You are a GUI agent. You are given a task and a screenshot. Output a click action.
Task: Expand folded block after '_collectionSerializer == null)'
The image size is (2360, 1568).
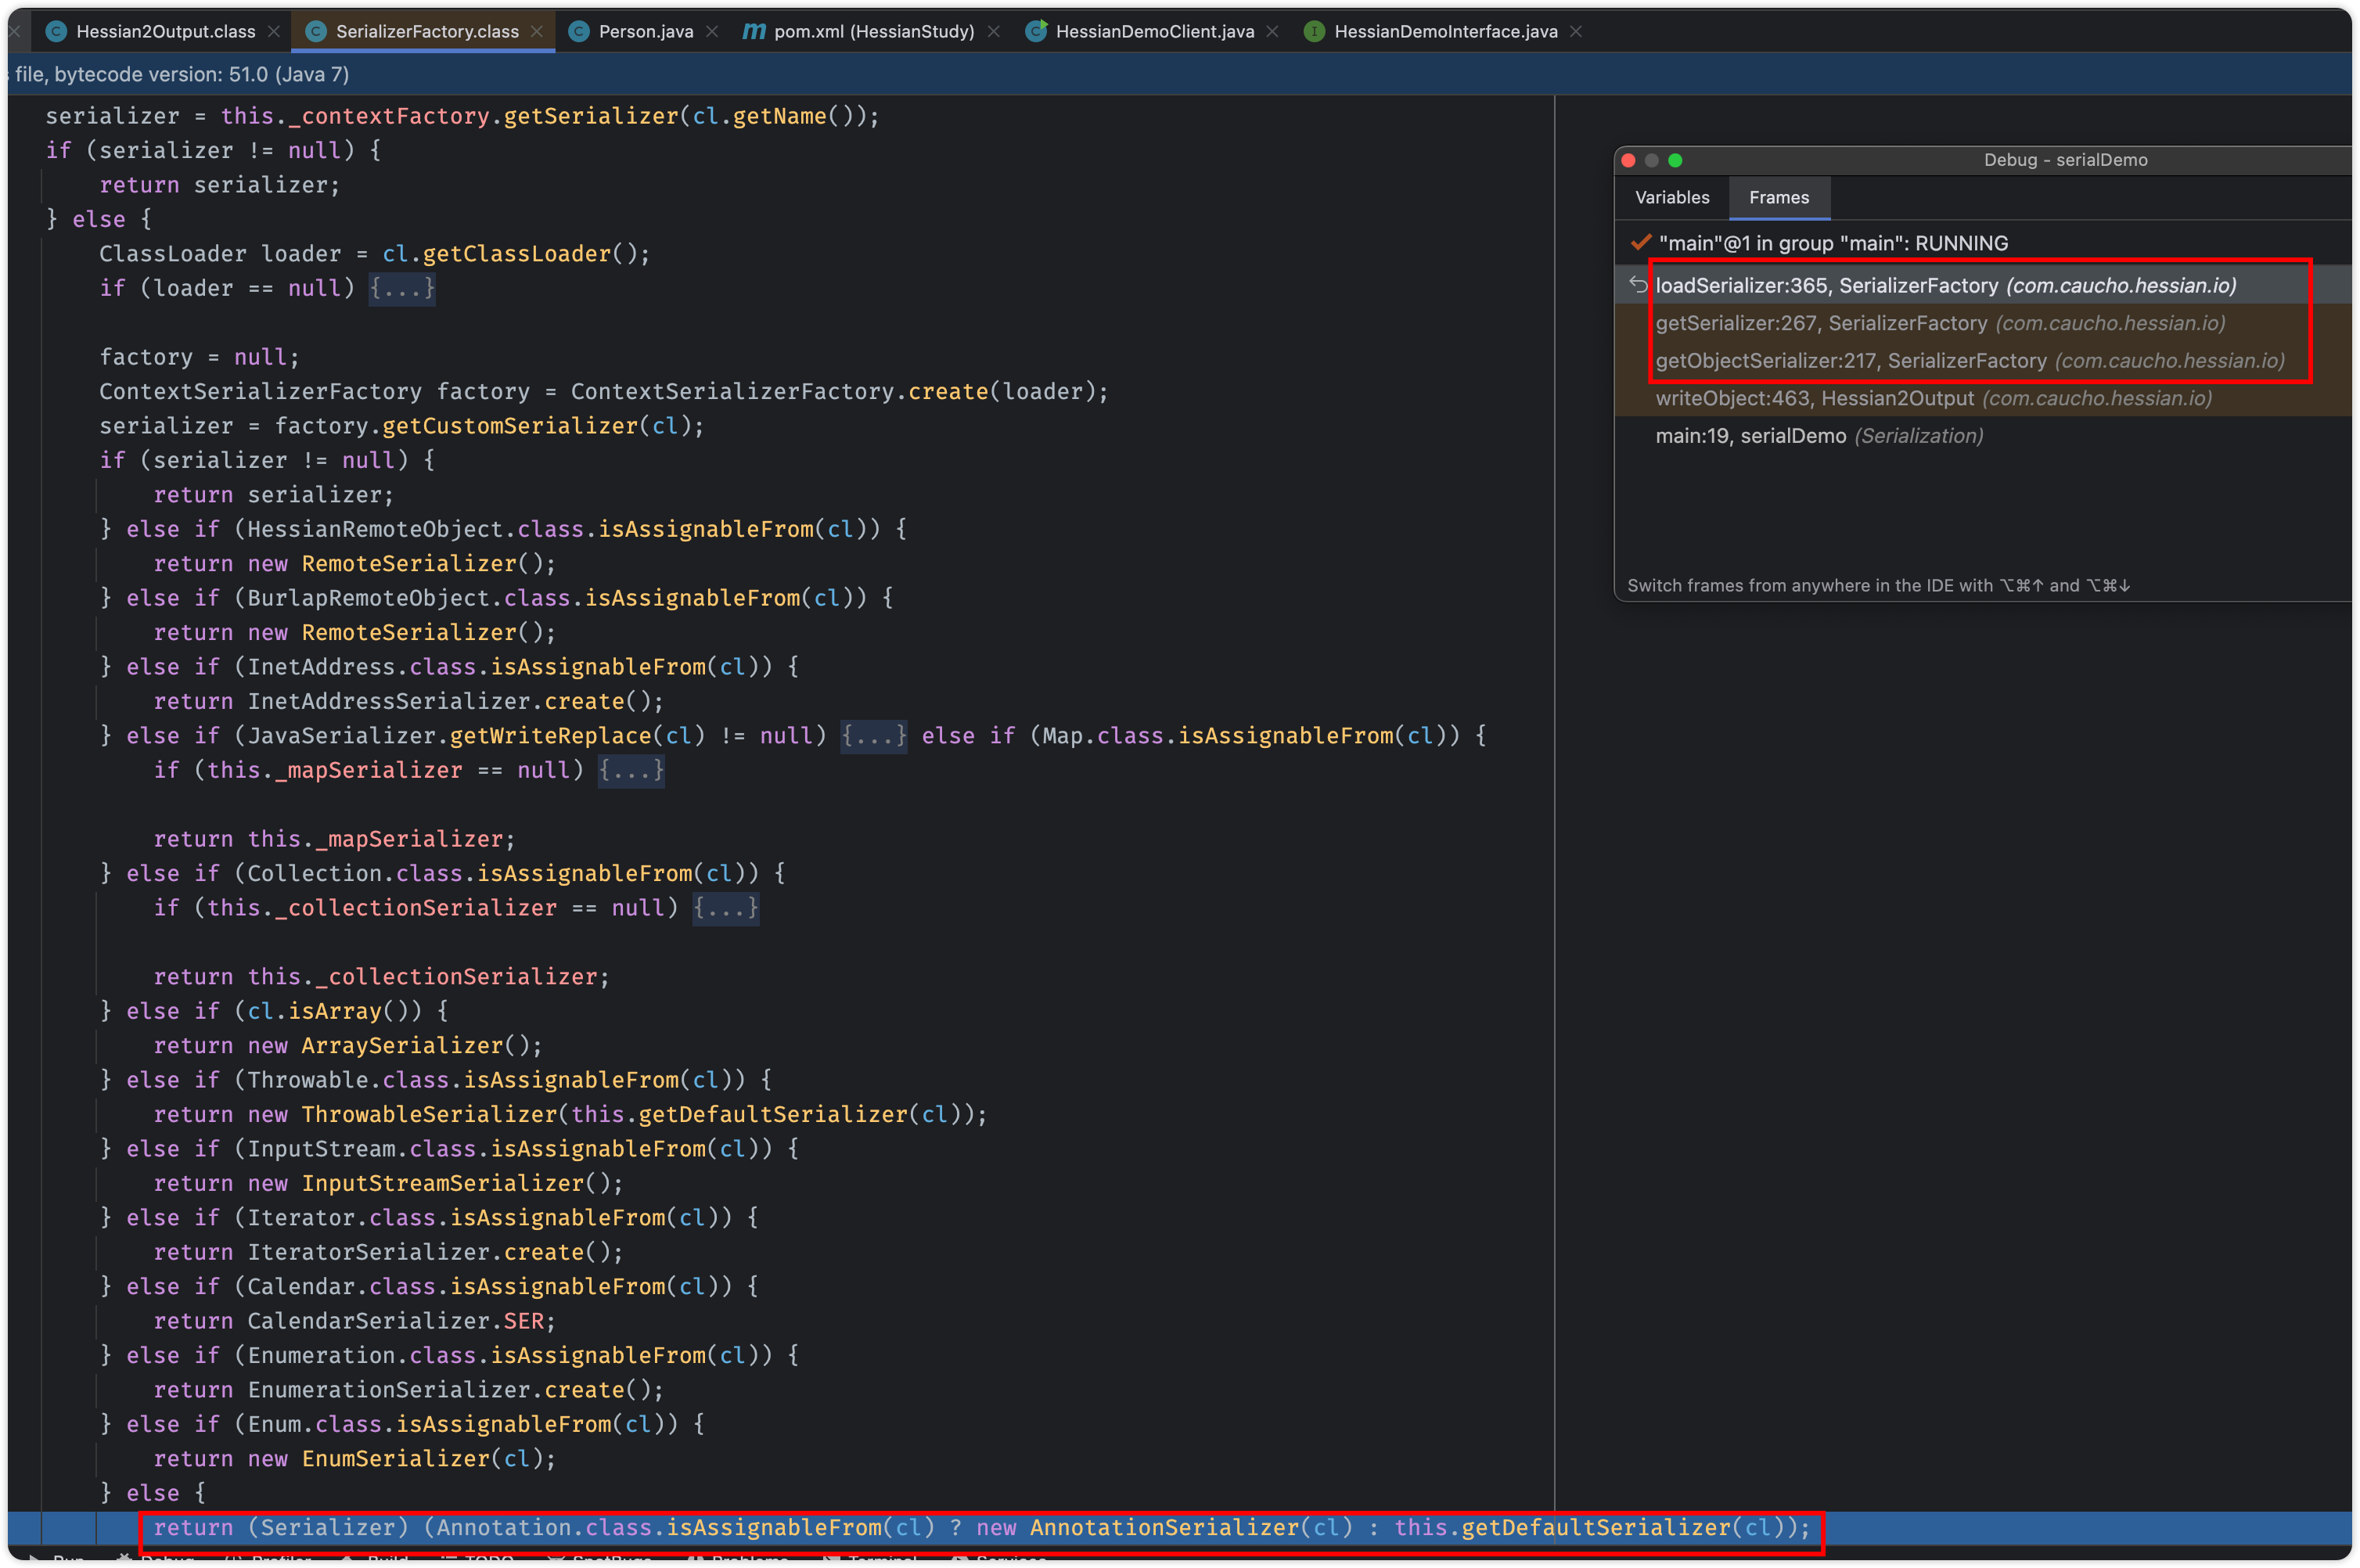click(x=726, y=908)
